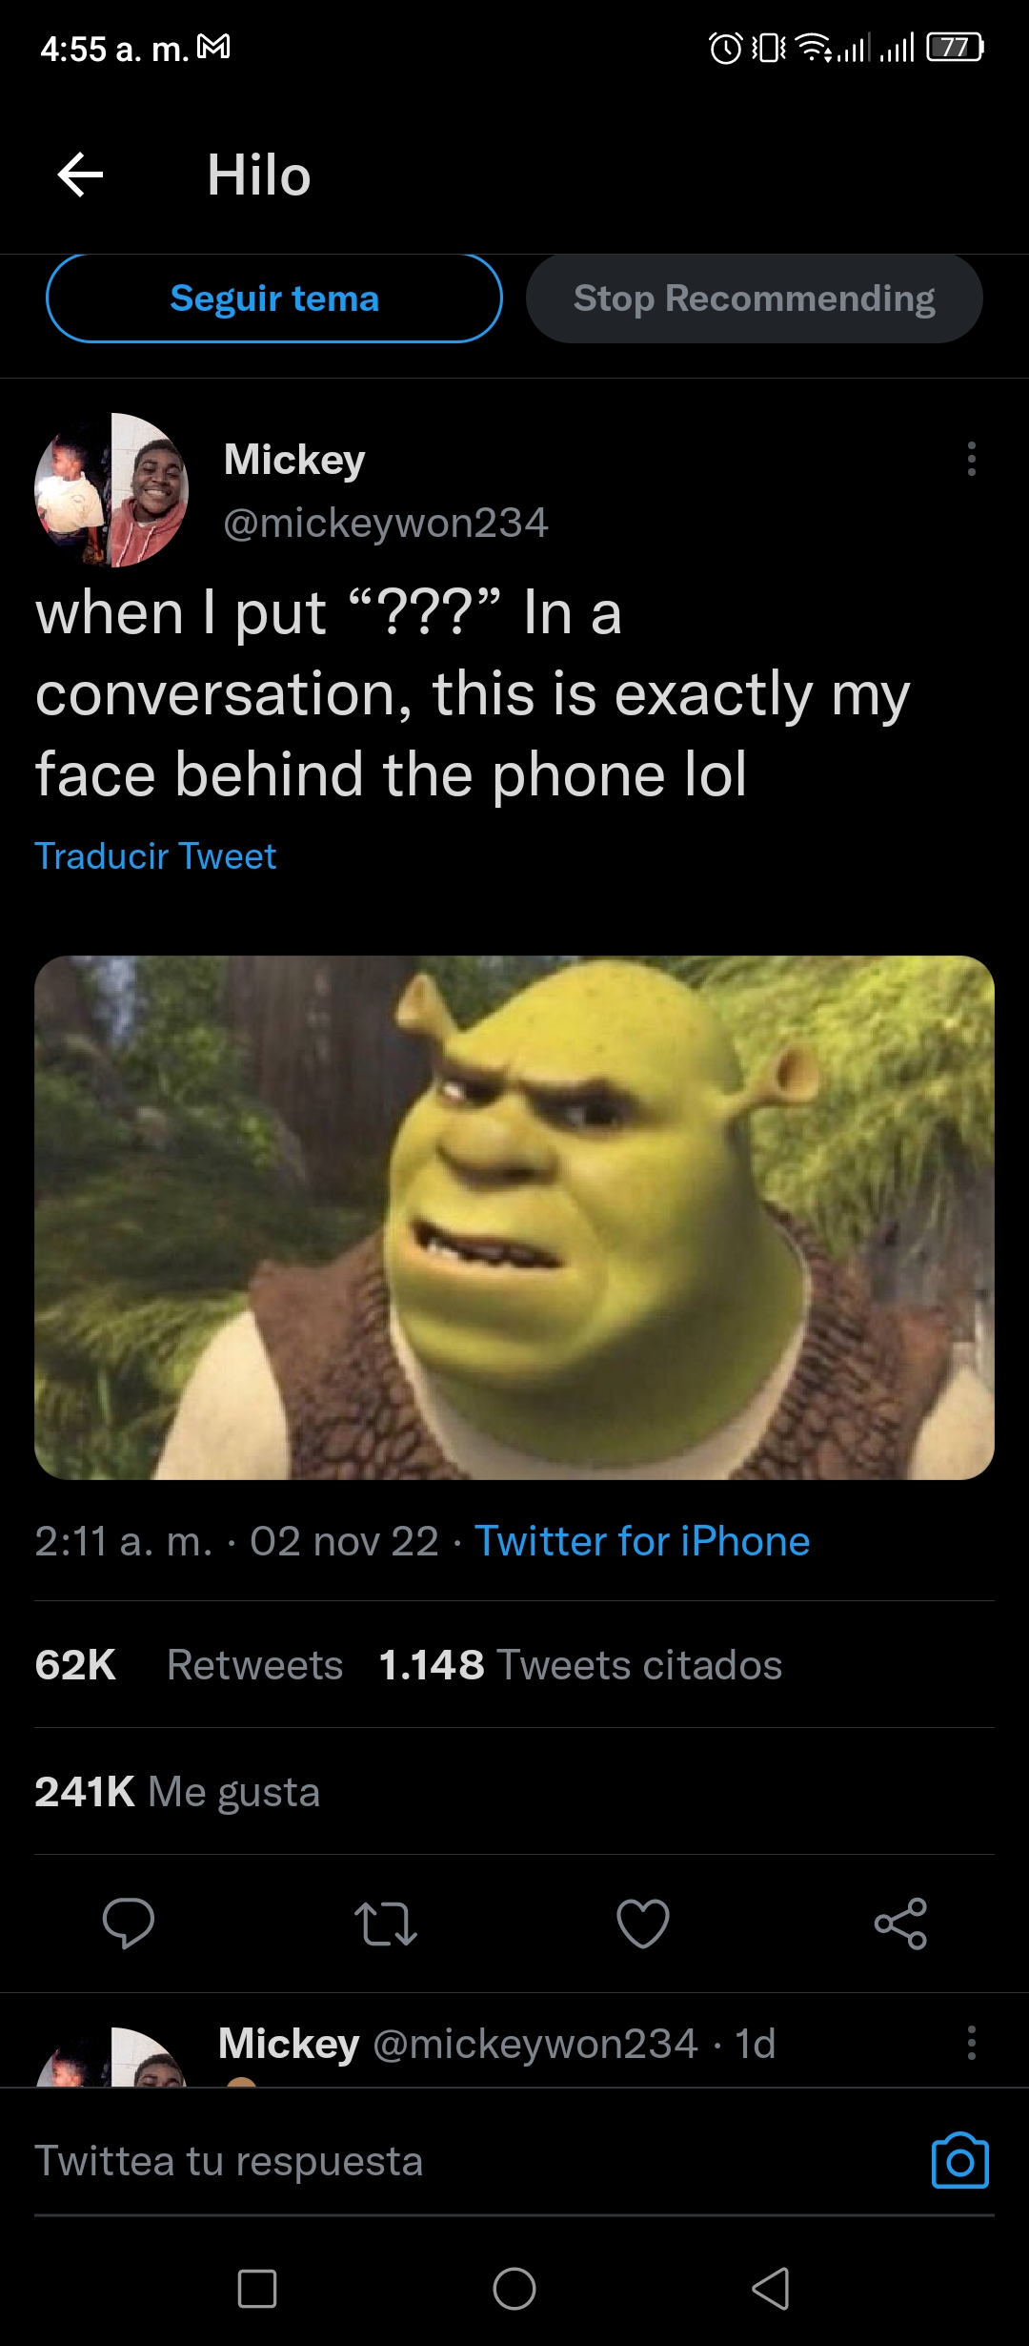Tap the retweet arrows icon
1029x2346 pixels.
(386, 1923)
